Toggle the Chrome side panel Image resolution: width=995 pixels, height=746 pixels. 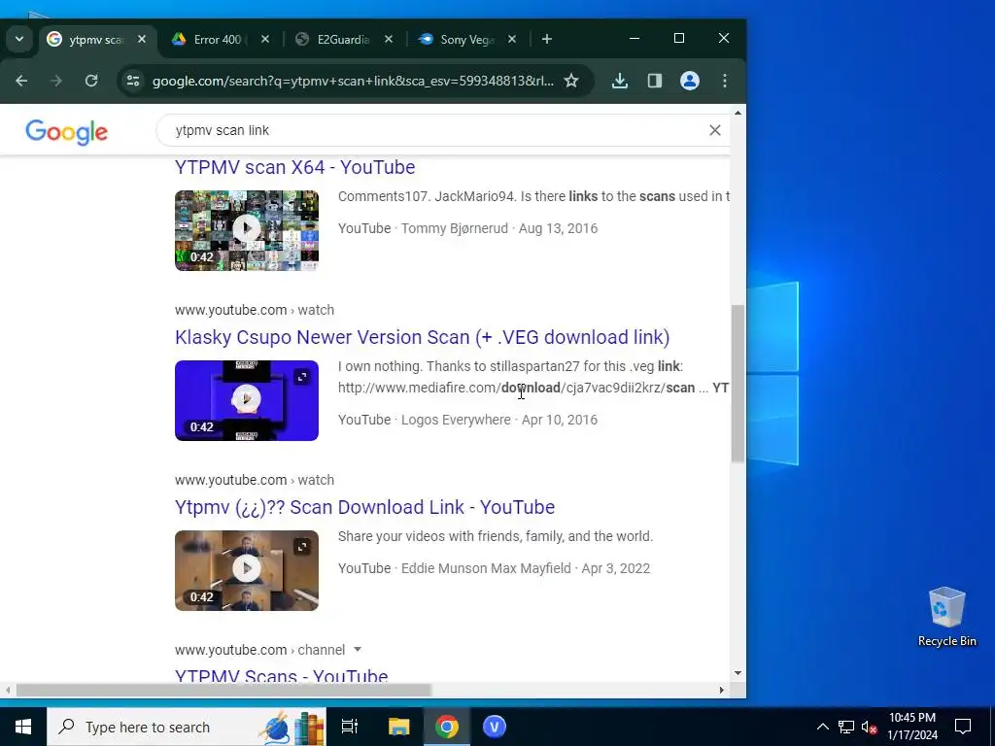click(x=655, y=81)
